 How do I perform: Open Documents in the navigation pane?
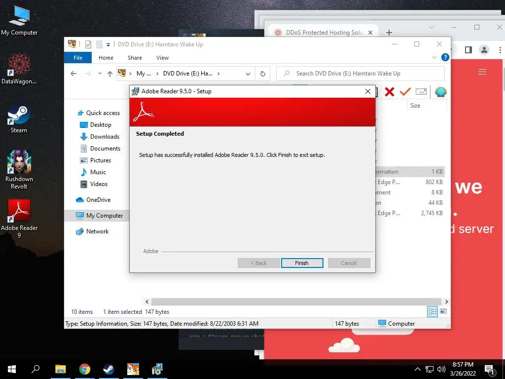pyautogui.click(x=100, y=149)
